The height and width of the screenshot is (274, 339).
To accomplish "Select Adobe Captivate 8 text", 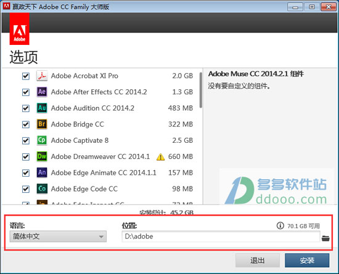I will [80, 140].
